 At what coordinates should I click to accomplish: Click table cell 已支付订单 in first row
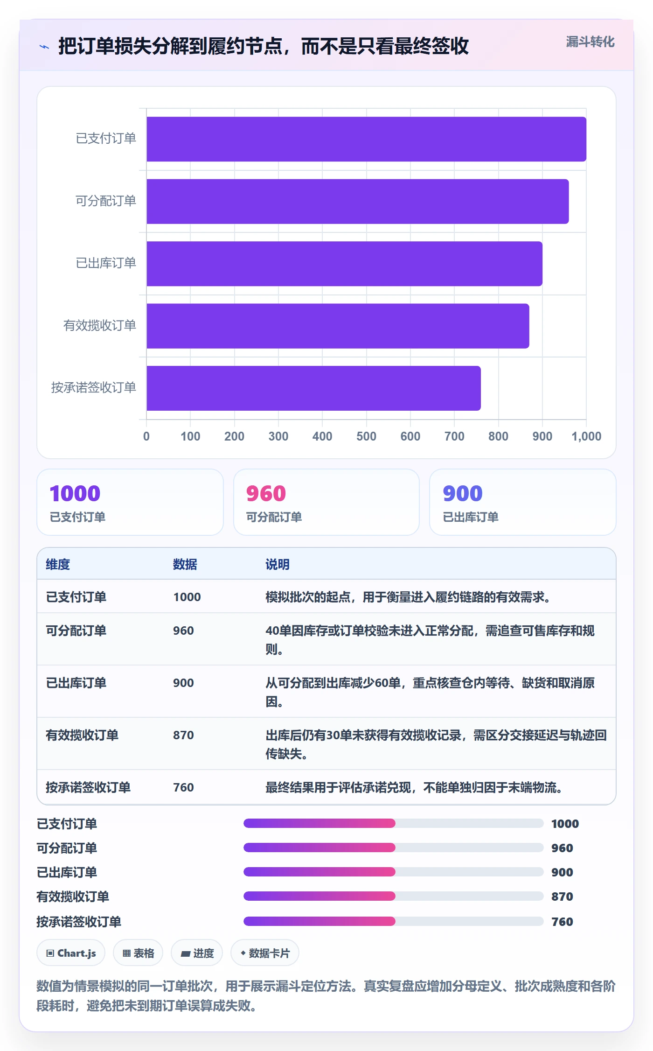pyautogui.click(x=76, y=597)
